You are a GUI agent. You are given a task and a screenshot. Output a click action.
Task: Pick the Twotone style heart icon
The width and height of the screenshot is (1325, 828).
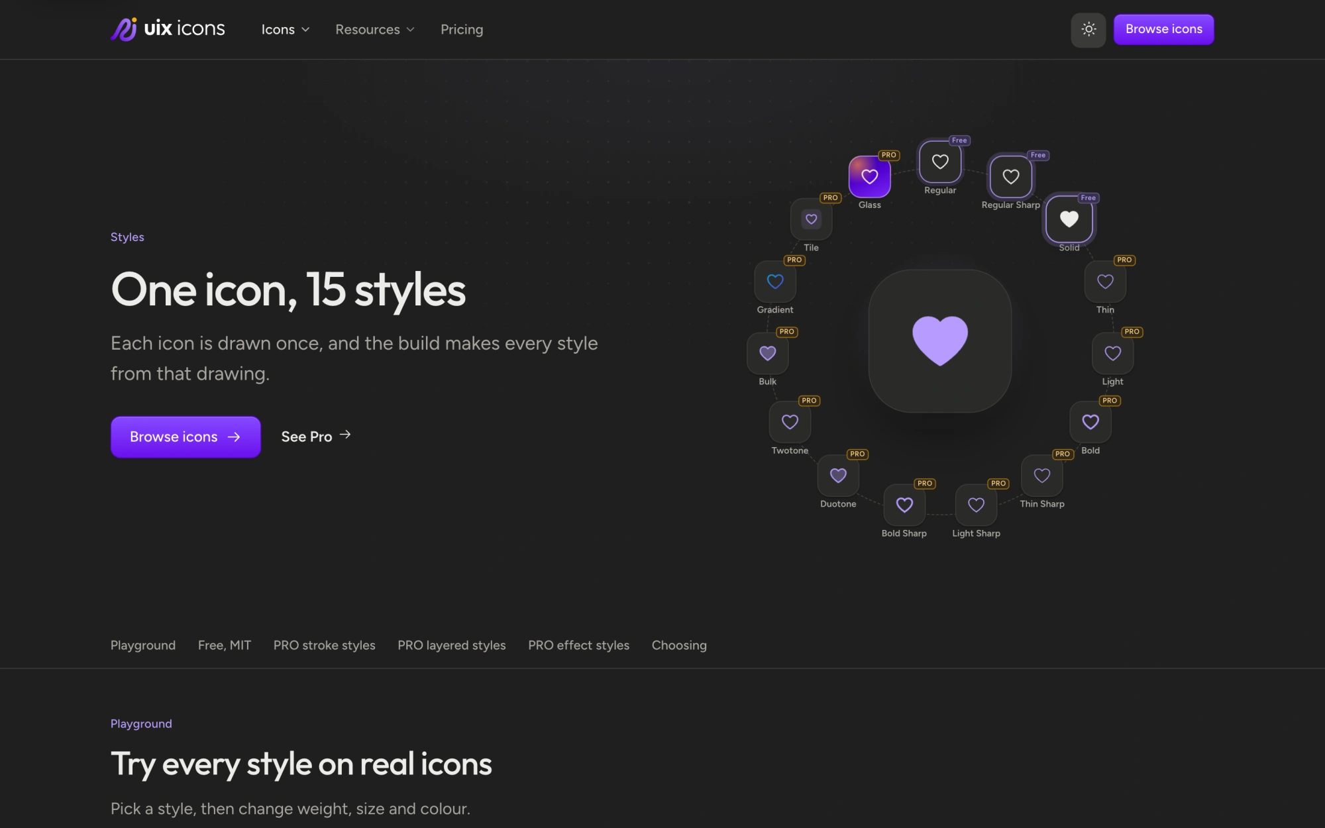click(790, 422)
